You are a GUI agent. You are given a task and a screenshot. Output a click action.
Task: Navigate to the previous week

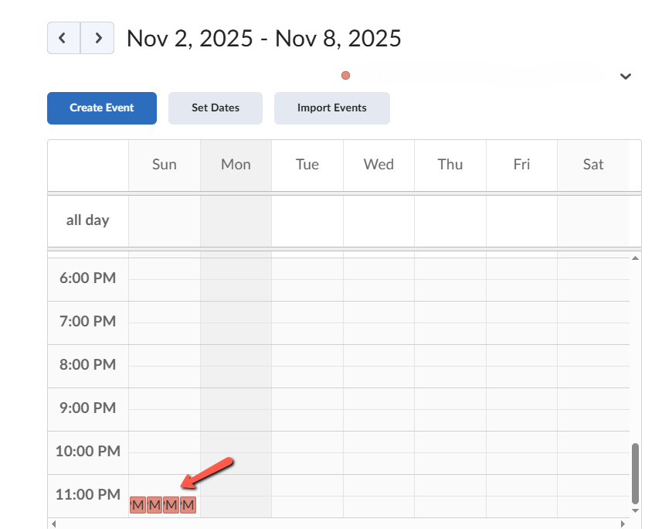(x=63, y=37)
